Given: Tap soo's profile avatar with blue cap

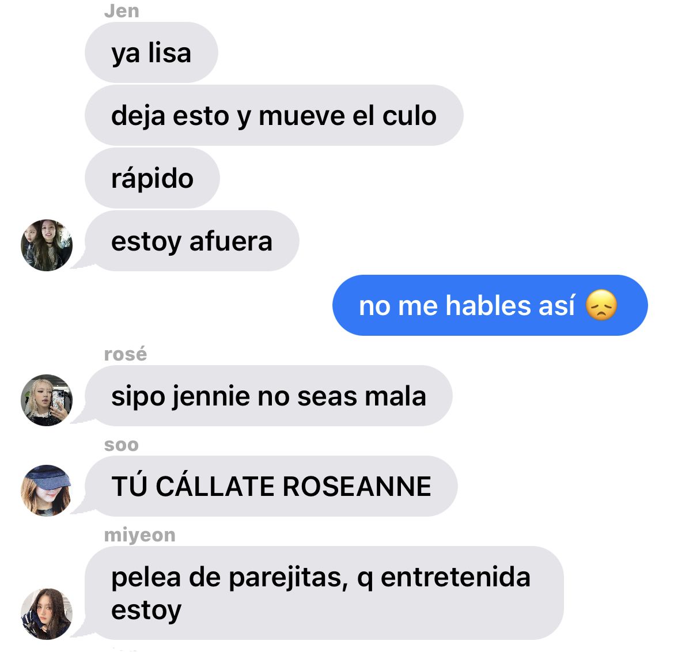Looking at the screenshot, I should pyautogui.click(x=47, y=490).
